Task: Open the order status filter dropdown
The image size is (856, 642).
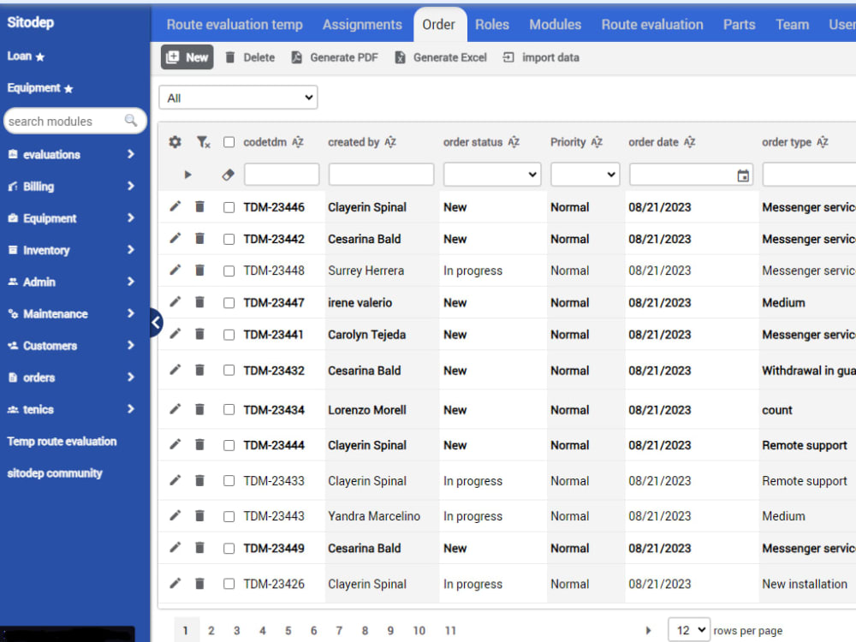Action: [492, 175]
